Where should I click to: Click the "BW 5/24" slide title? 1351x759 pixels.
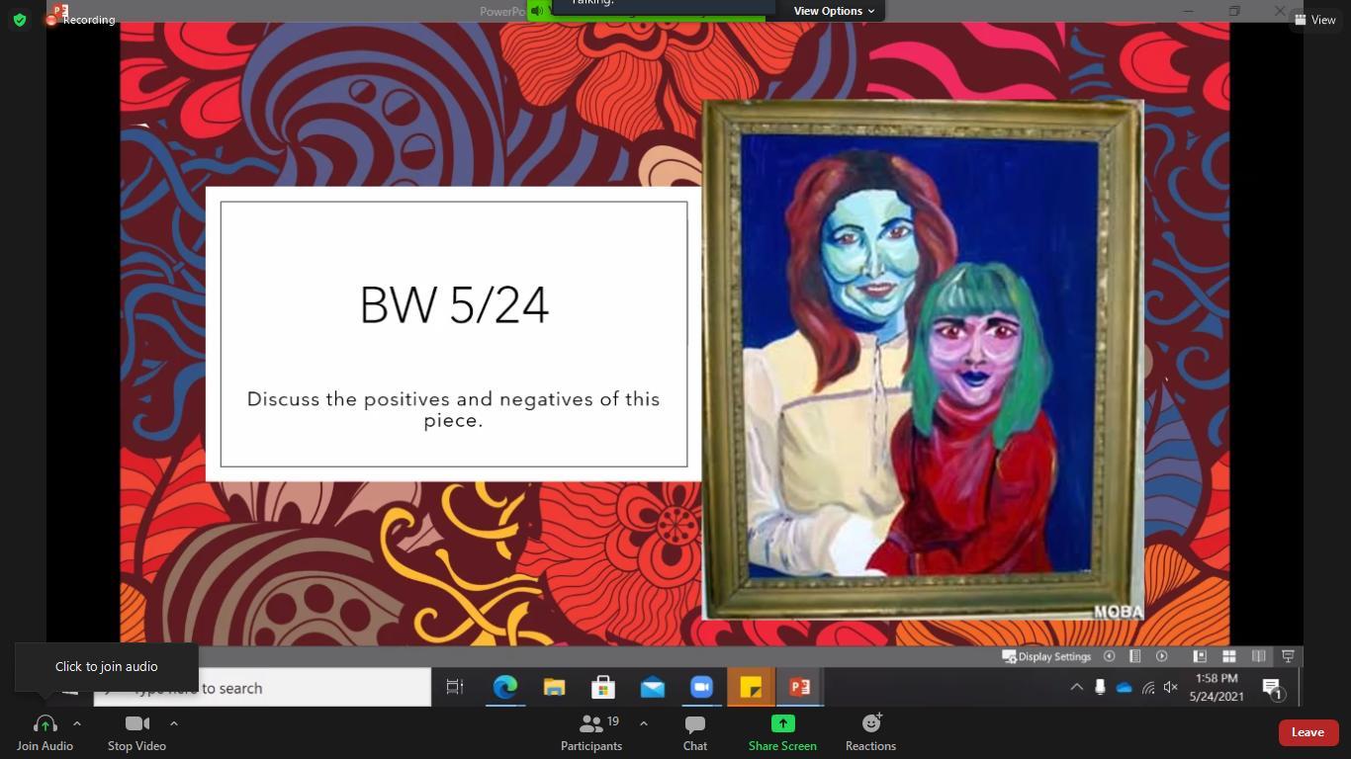pos(454,304)
